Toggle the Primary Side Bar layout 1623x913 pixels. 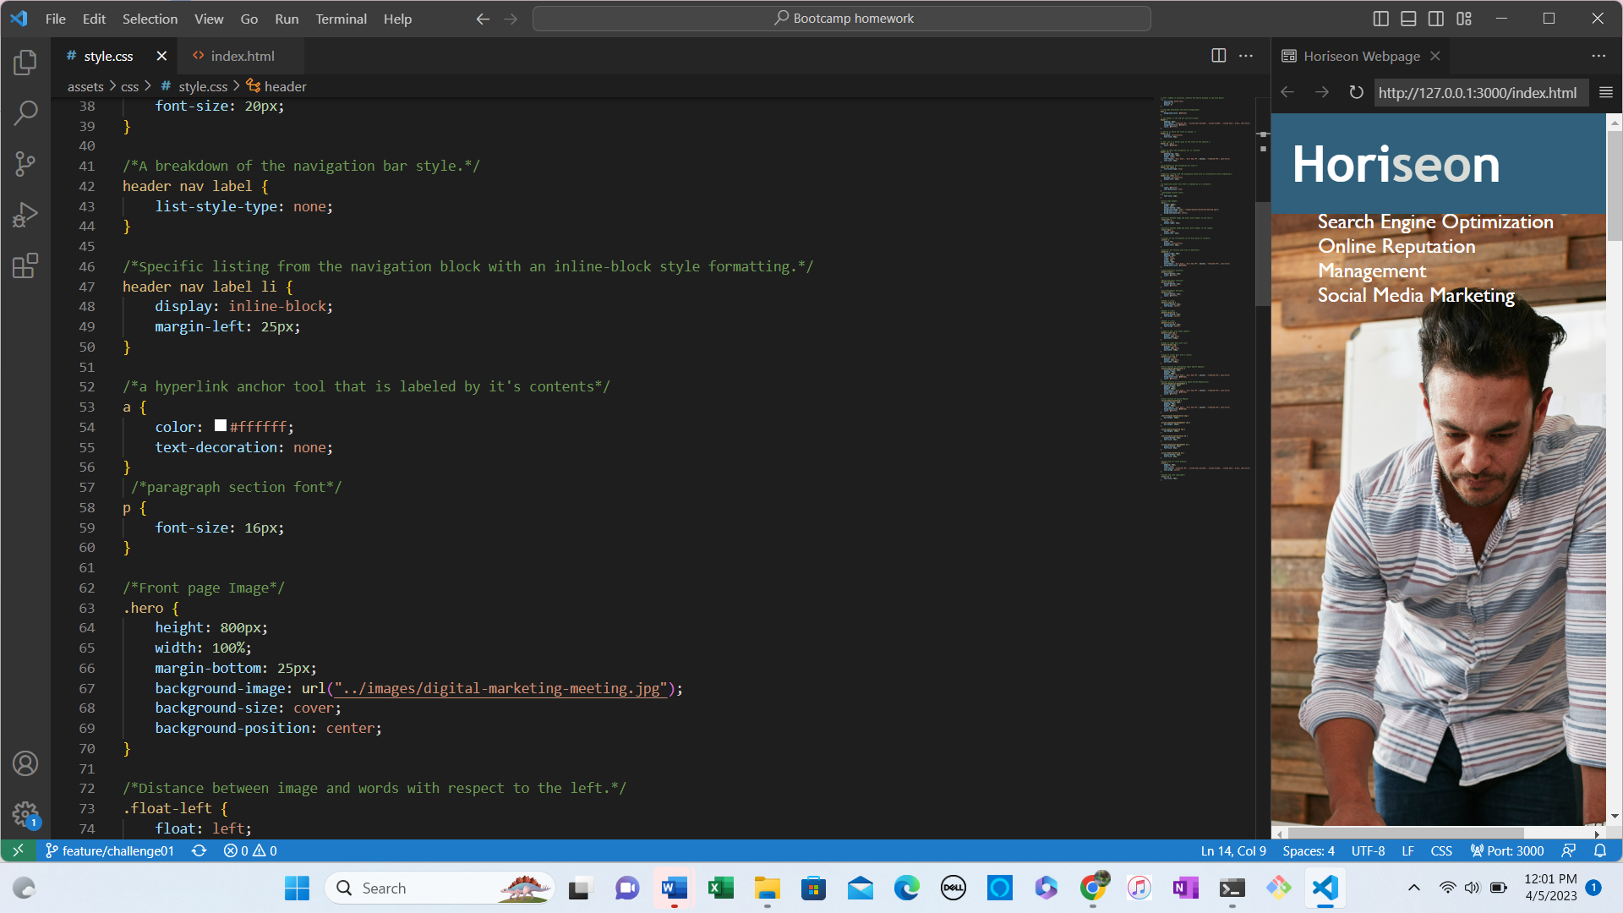click(1380, 18)
